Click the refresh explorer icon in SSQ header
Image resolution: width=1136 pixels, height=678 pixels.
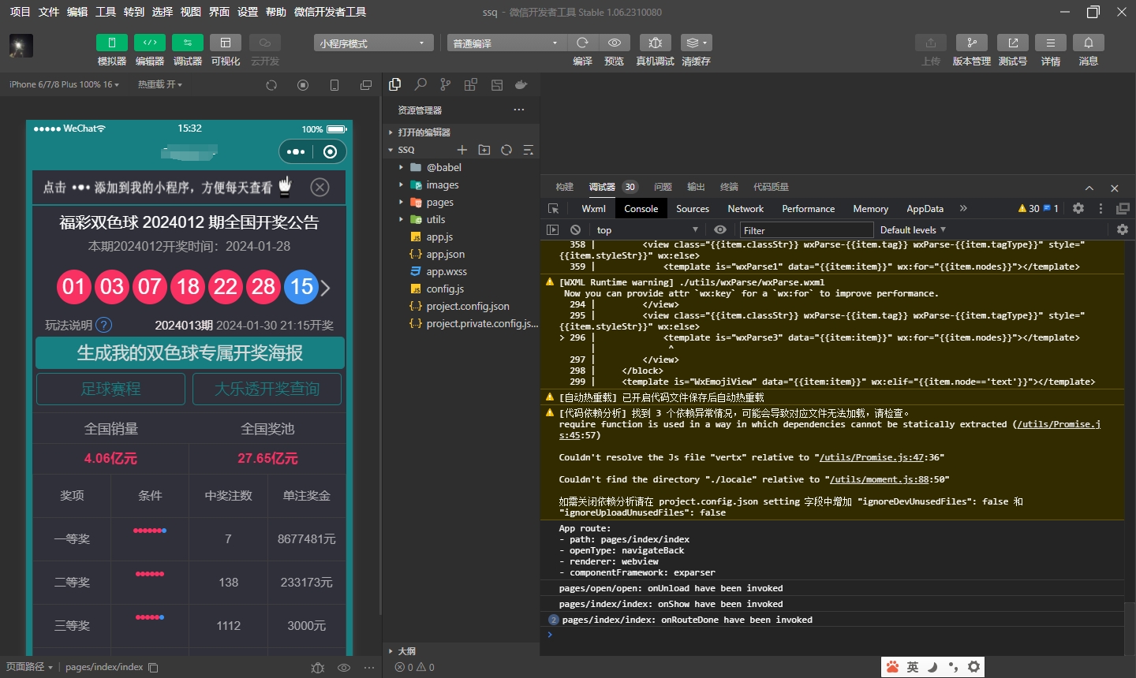(x=506, y=150)
